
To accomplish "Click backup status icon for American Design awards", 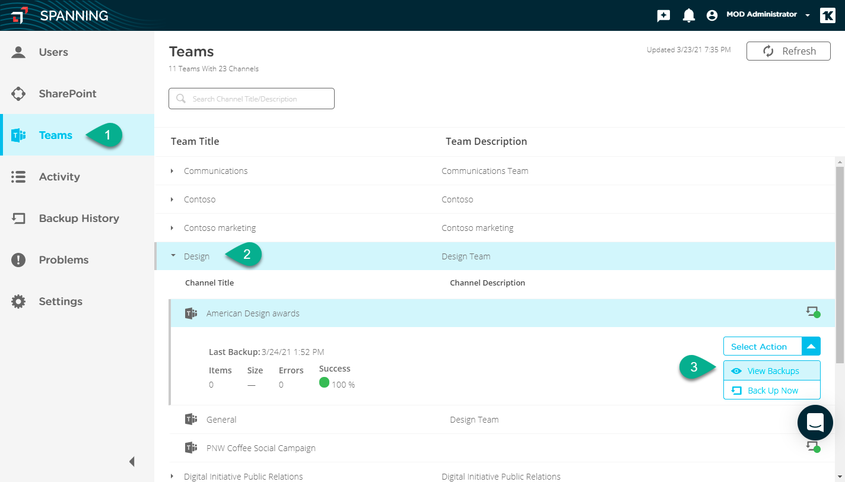I will click(x=813, y=312).
